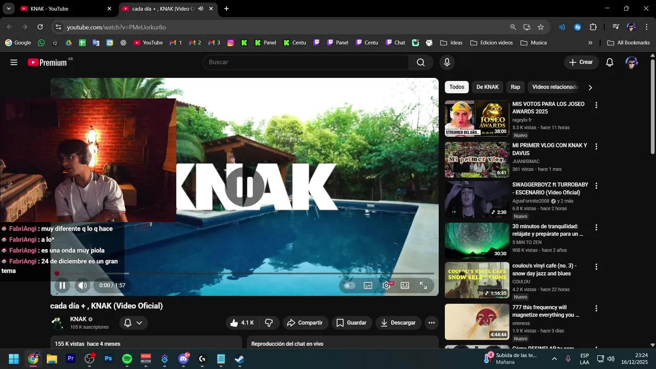The width and height of the screenshot is (656, 369).
Task: Open the browser extensions puzzle icon
Action: [x=593, y=27]
